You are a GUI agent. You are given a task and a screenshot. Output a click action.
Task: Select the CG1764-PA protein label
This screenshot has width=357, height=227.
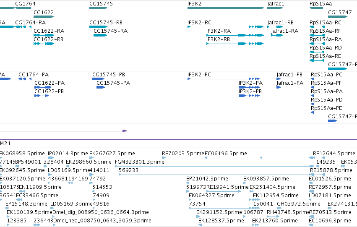click(34, 75)
